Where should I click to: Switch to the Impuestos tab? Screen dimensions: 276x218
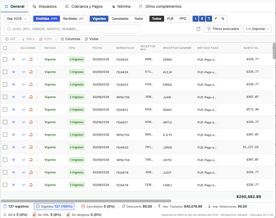coord(44,6)
